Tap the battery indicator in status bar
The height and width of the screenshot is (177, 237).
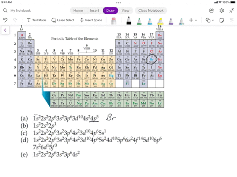(233, 2)
